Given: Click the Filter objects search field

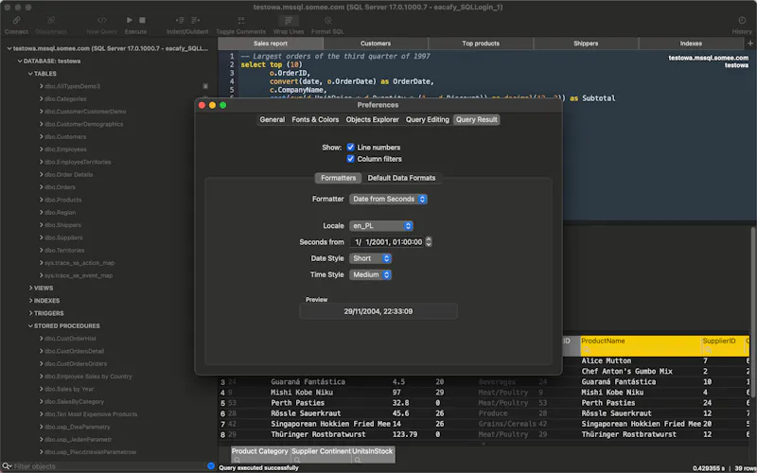Looking at the screenshot, I should (109, 466).
